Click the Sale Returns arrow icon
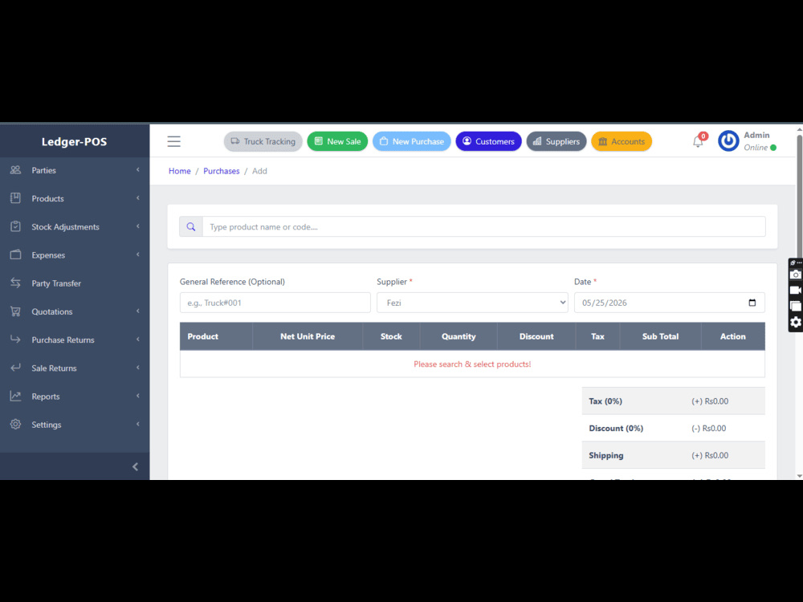 coord(15,368)
